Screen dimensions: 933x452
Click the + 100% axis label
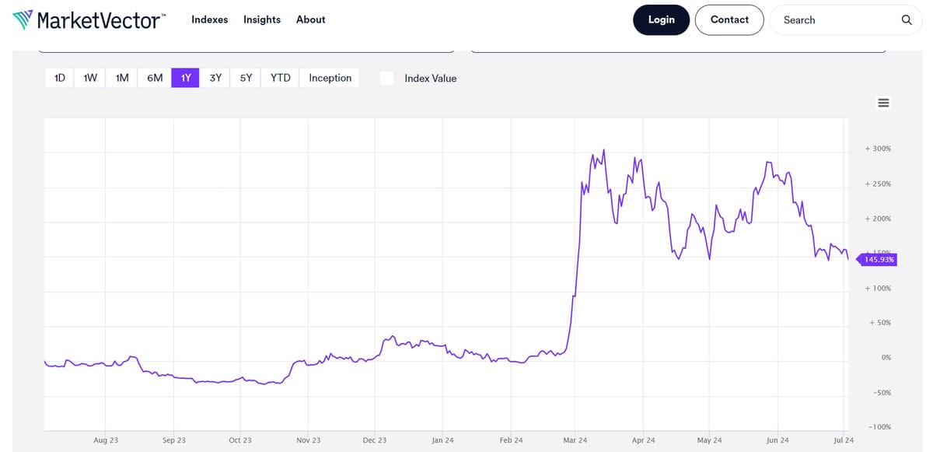(878, 289)
